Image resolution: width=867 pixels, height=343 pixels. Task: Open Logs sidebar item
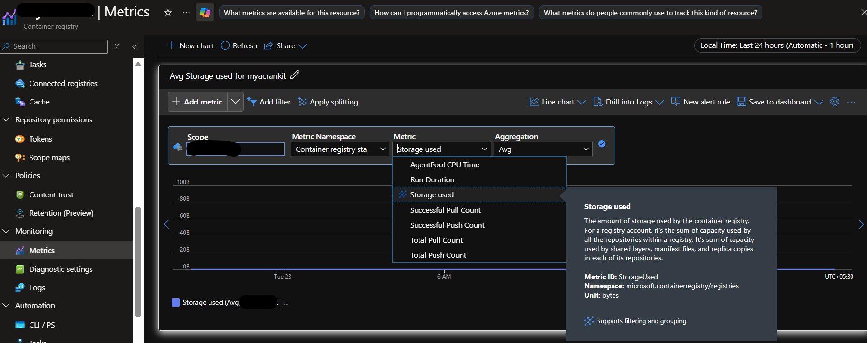[x=37, y=287]
